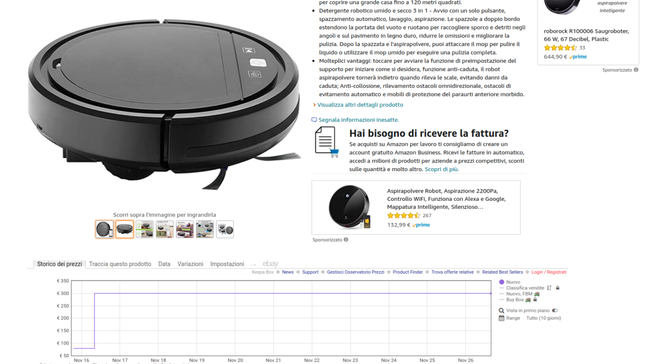Image resolution: width=651 pixels, height=364 pixels.
Task: Click Visualizza altri dettagli prodotto link
Action: pyautogui.click(x=360, y=105)
